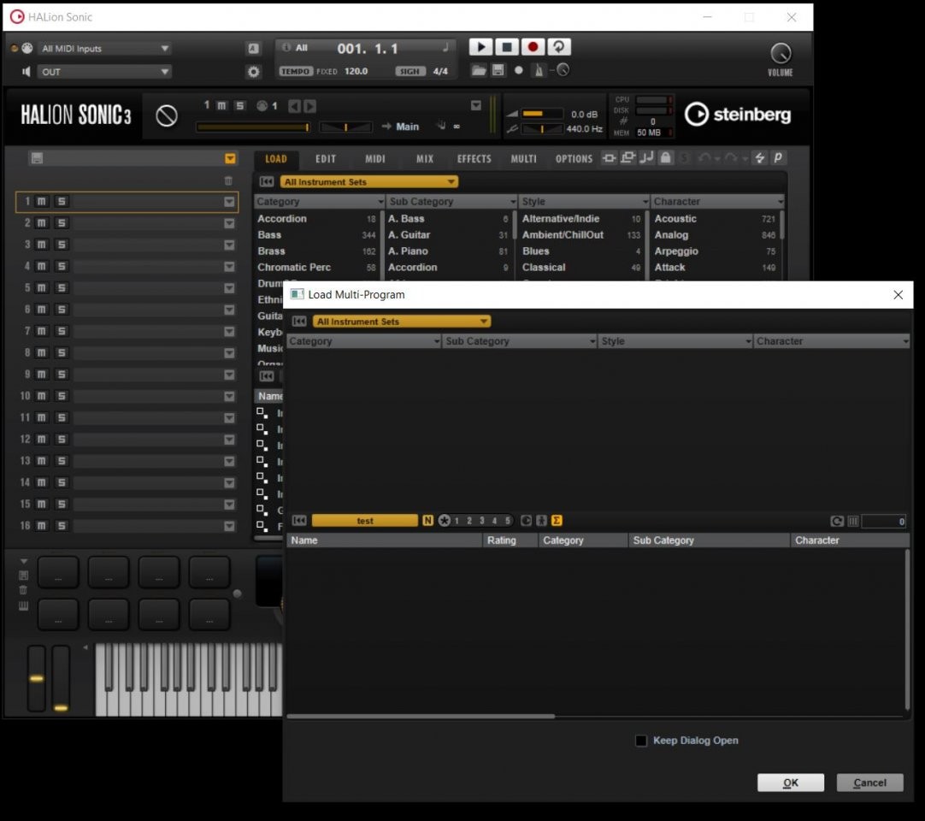Open All MIDI Inputs dropdown

click(x=104, y=49)
